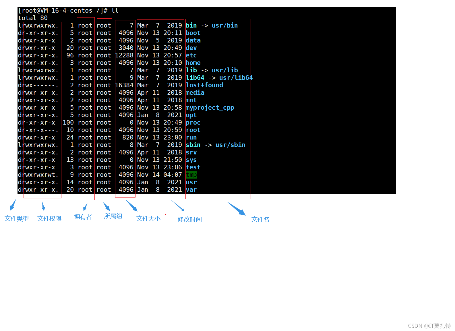Screen dimensions: 455x331
Task: Select the 'etc' directory name
Action: pos(191,55)
